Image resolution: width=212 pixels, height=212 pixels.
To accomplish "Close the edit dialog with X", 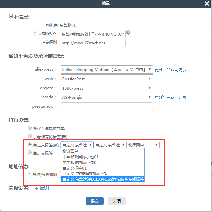I will (206, 3).
